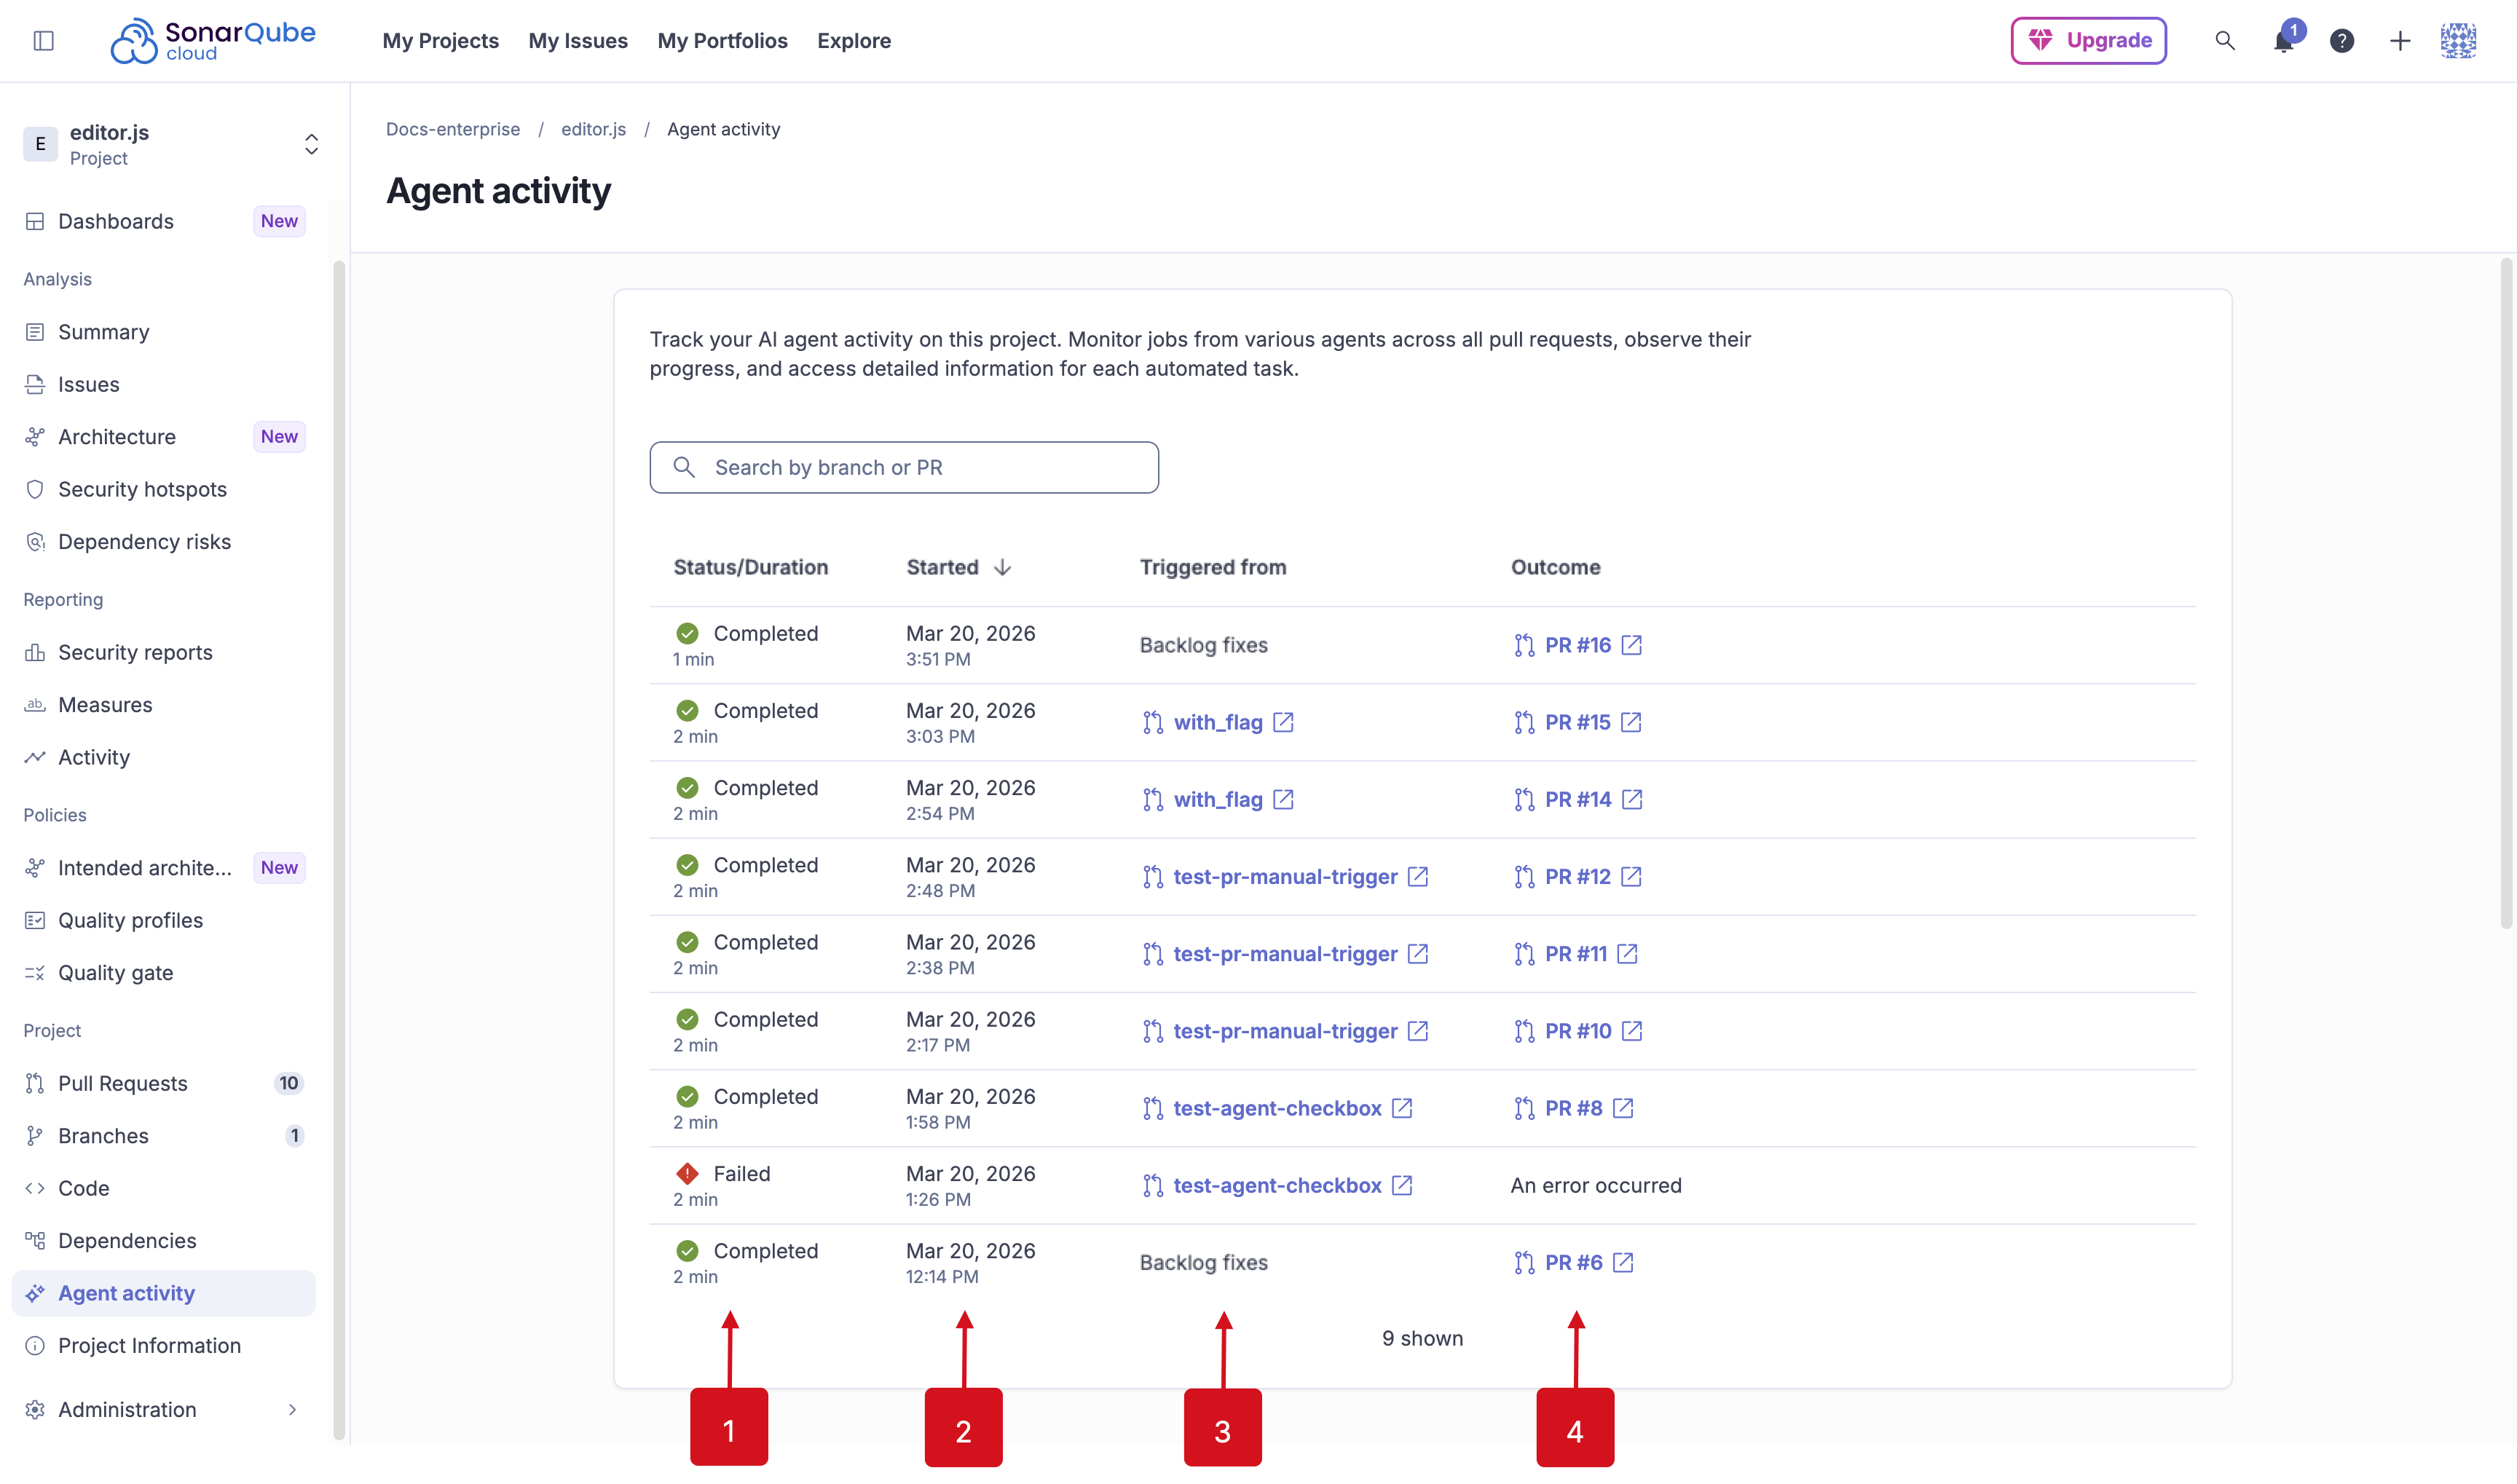
Task: Click the Upgrade button
Action: click(2088, 41)
